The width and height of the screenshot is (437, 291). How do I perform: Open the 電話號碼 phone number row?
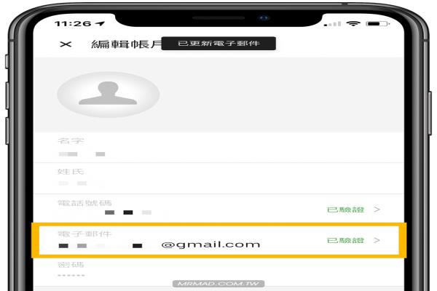click(219, 208)
